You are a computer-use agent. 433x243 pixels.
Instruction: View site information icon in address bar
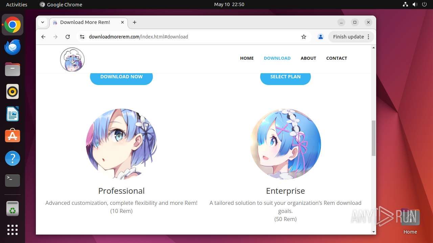pos(82,37)
